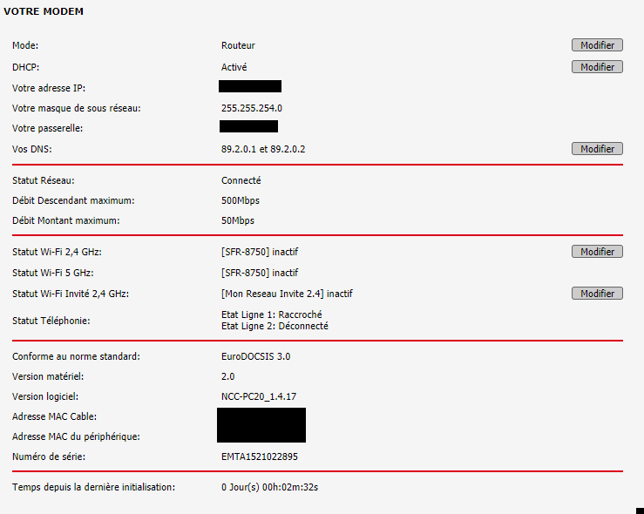The width and height of the screenshot is (644, 514).
Task: Modify the DNS servers setting
Action: point(597,149)
